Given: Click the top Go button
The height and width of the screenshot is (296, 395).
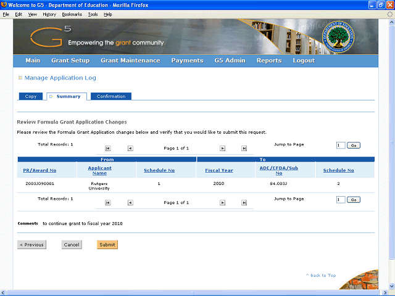Looking at the screenshot, I should point(354,146).
